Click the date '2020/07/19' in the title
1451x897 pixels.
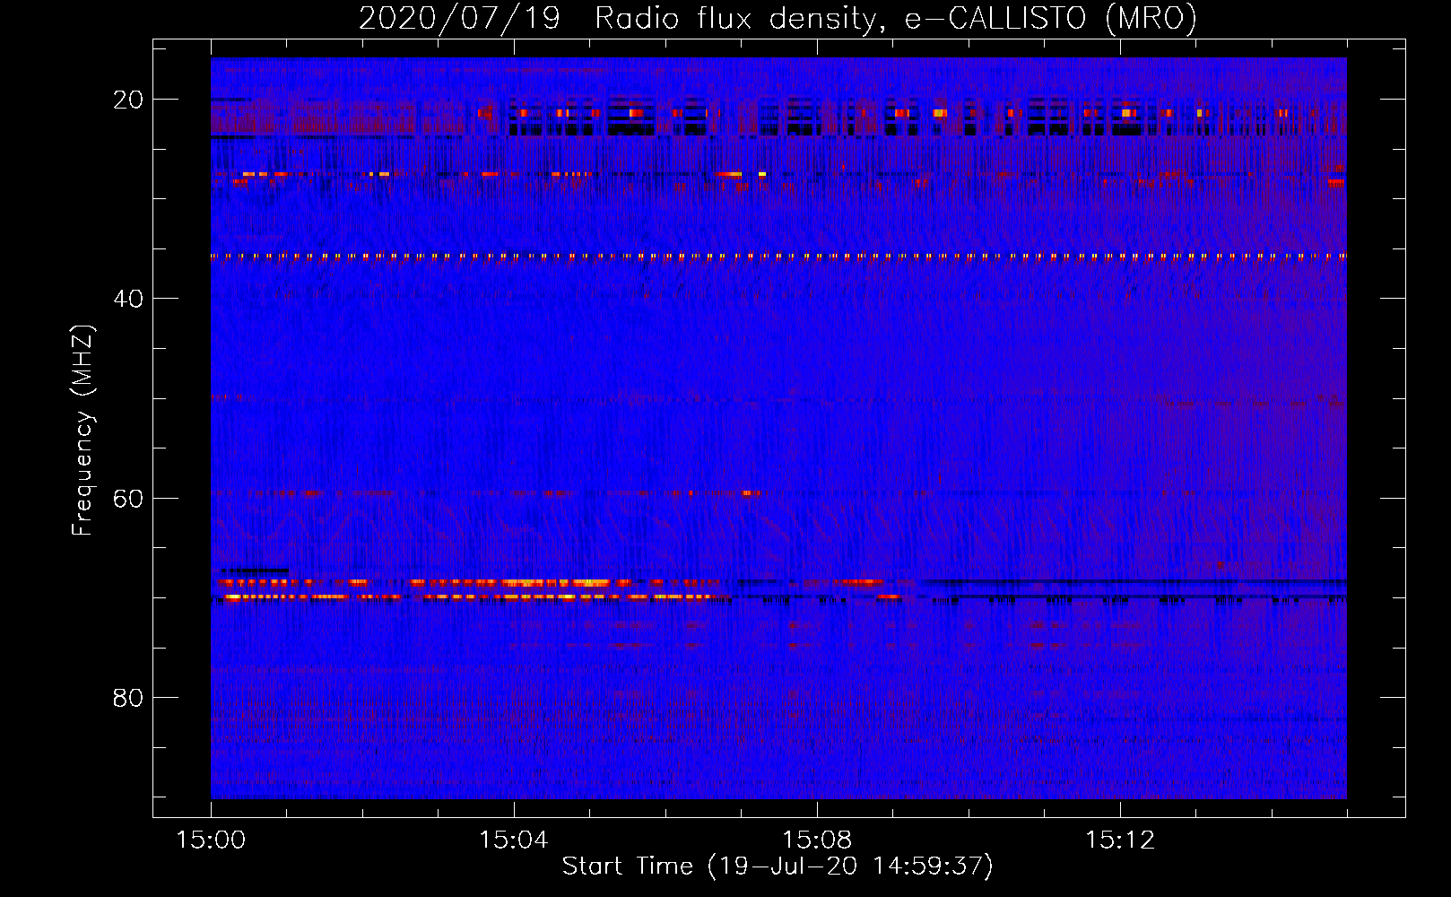[x=459, y=18]
